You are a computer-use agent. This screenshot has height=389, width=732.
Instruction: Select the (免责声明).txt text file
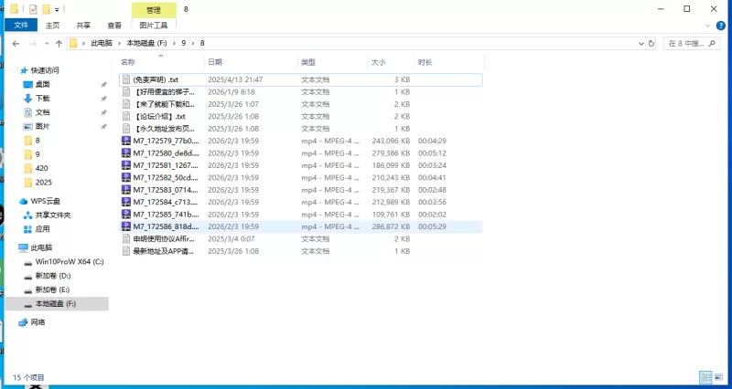coord(156,79)
